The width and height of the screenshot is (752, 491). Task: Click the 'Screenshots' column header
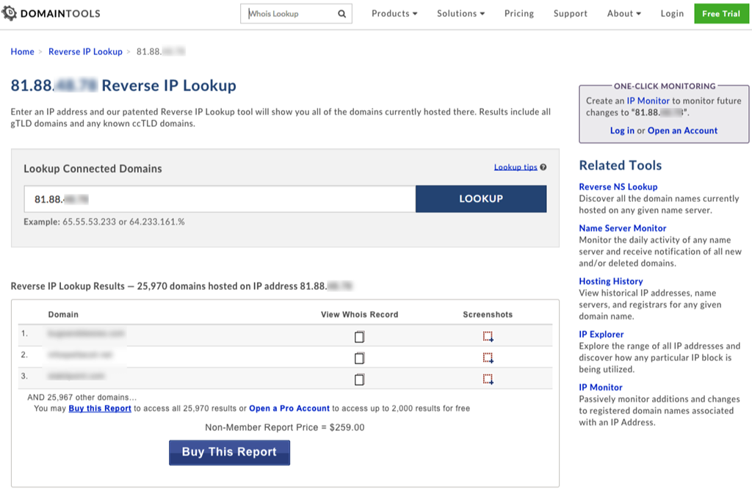tap(488, 315)
